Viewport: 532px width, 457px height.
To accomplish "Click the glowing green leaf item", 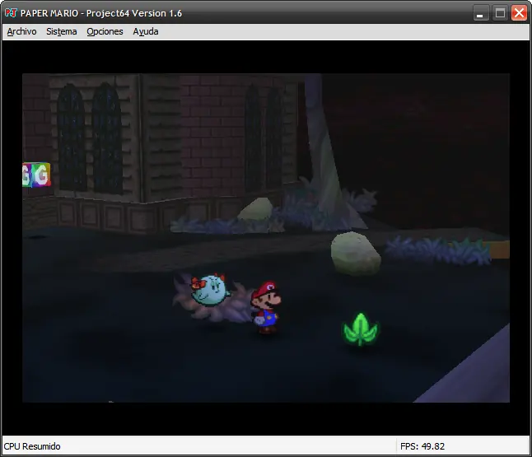I will coord(361,329).
